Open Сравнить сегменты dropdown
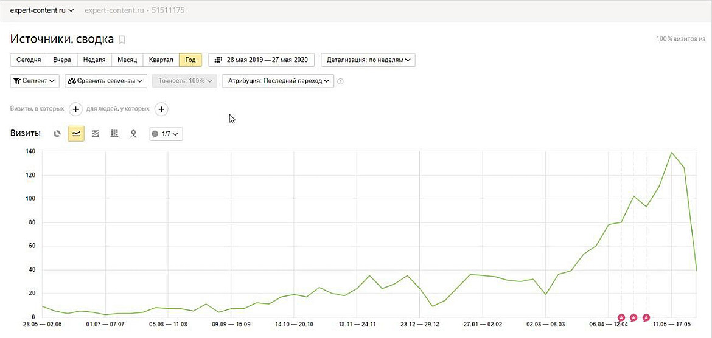 point(106,81)
